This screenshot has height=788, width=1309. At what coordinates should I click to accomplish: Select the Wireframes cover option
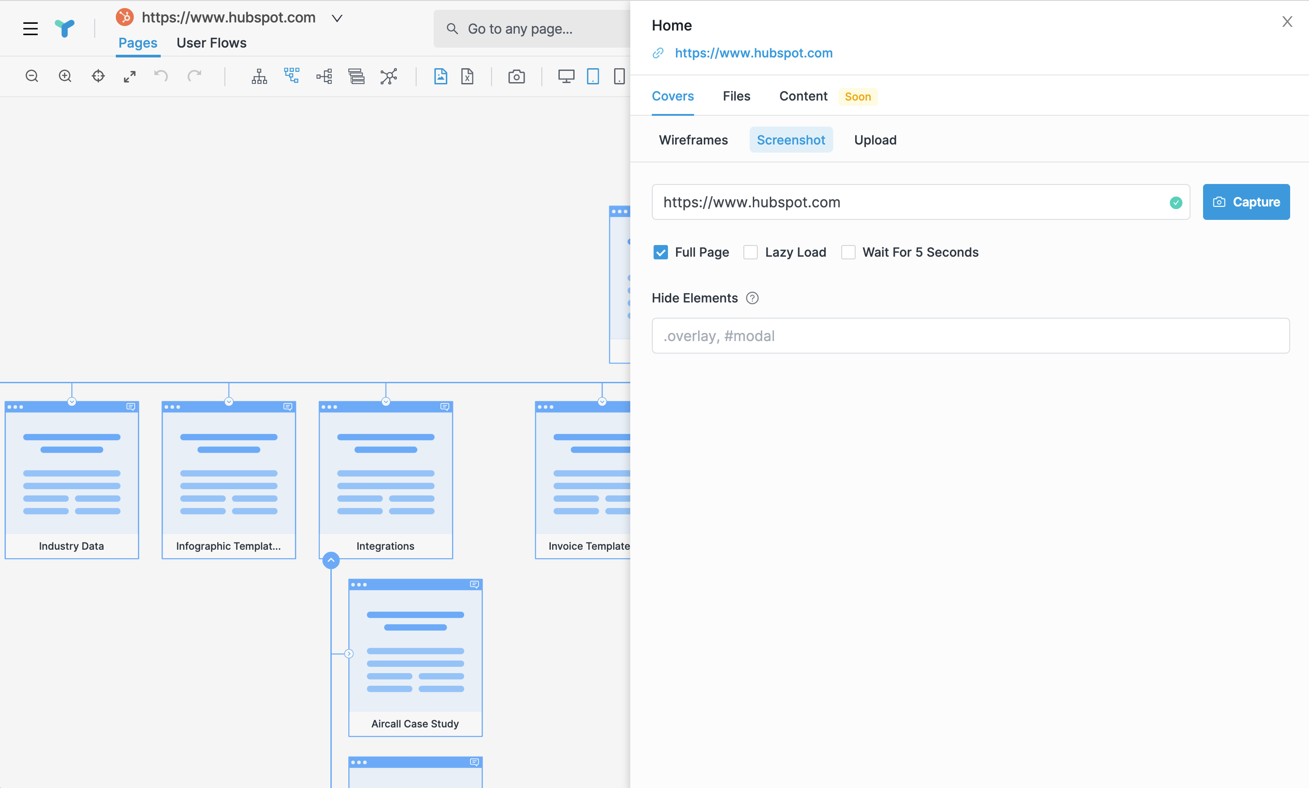coord(694,140)
